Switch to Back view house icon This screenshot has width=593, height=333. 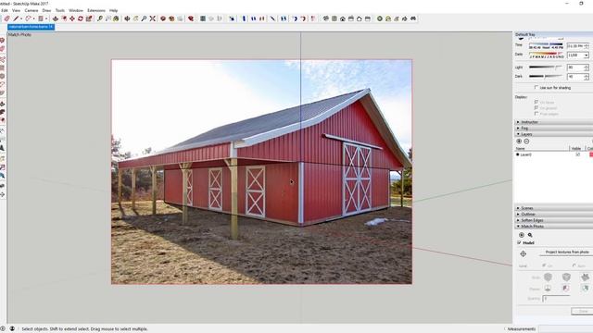click(x=360, y=18)
